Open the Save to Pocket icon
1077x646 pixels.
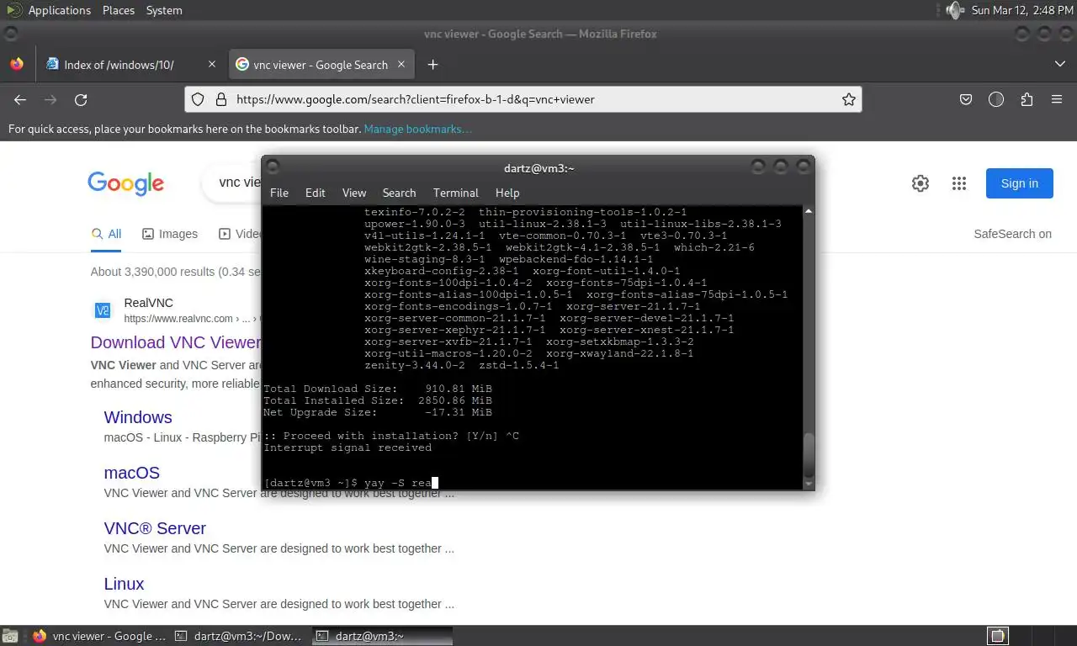point(966,99)
